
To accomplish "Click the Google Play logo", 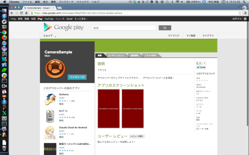I will click(64, 28).
